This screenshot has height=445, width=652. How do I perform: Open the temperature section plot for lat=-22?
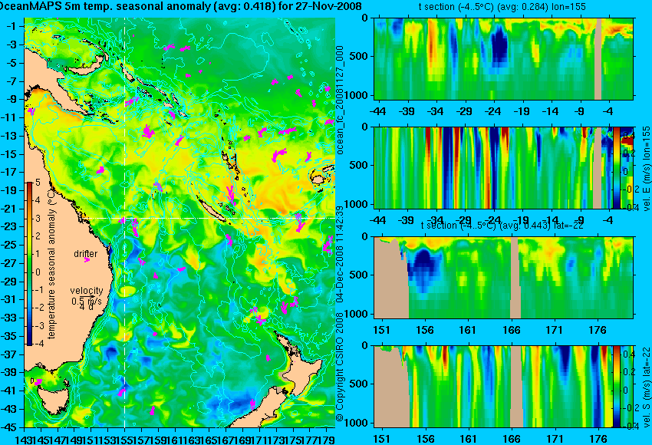pyautogui.click(x=504, y=278)
